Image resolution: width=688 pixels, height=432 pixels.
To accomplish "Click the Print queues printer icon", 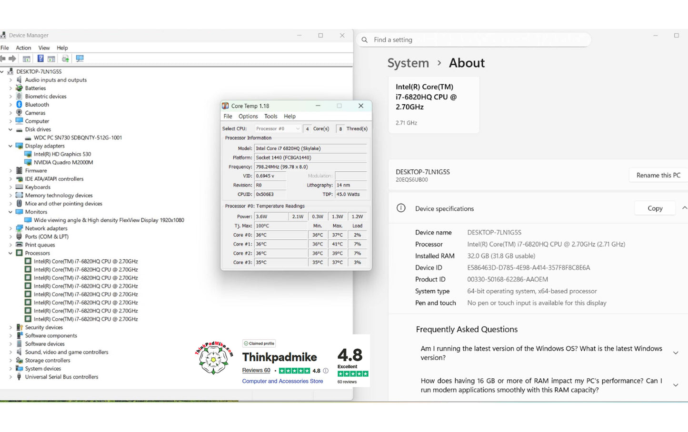I will click(19, 245).
